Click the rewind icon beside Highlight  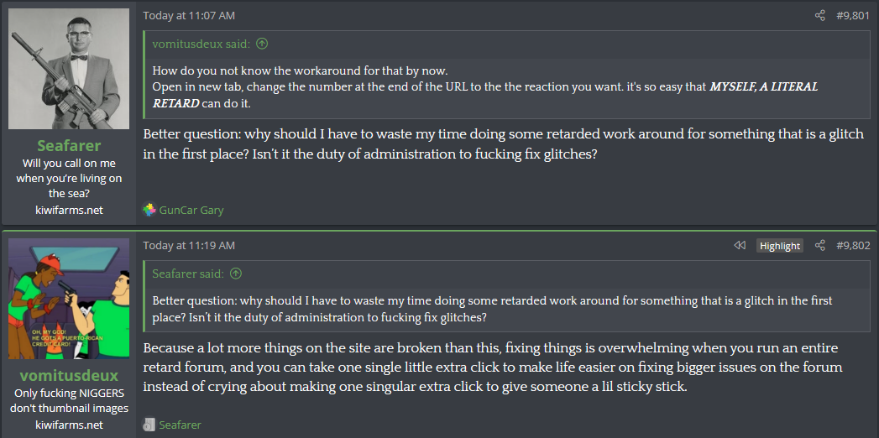[740, 245]
